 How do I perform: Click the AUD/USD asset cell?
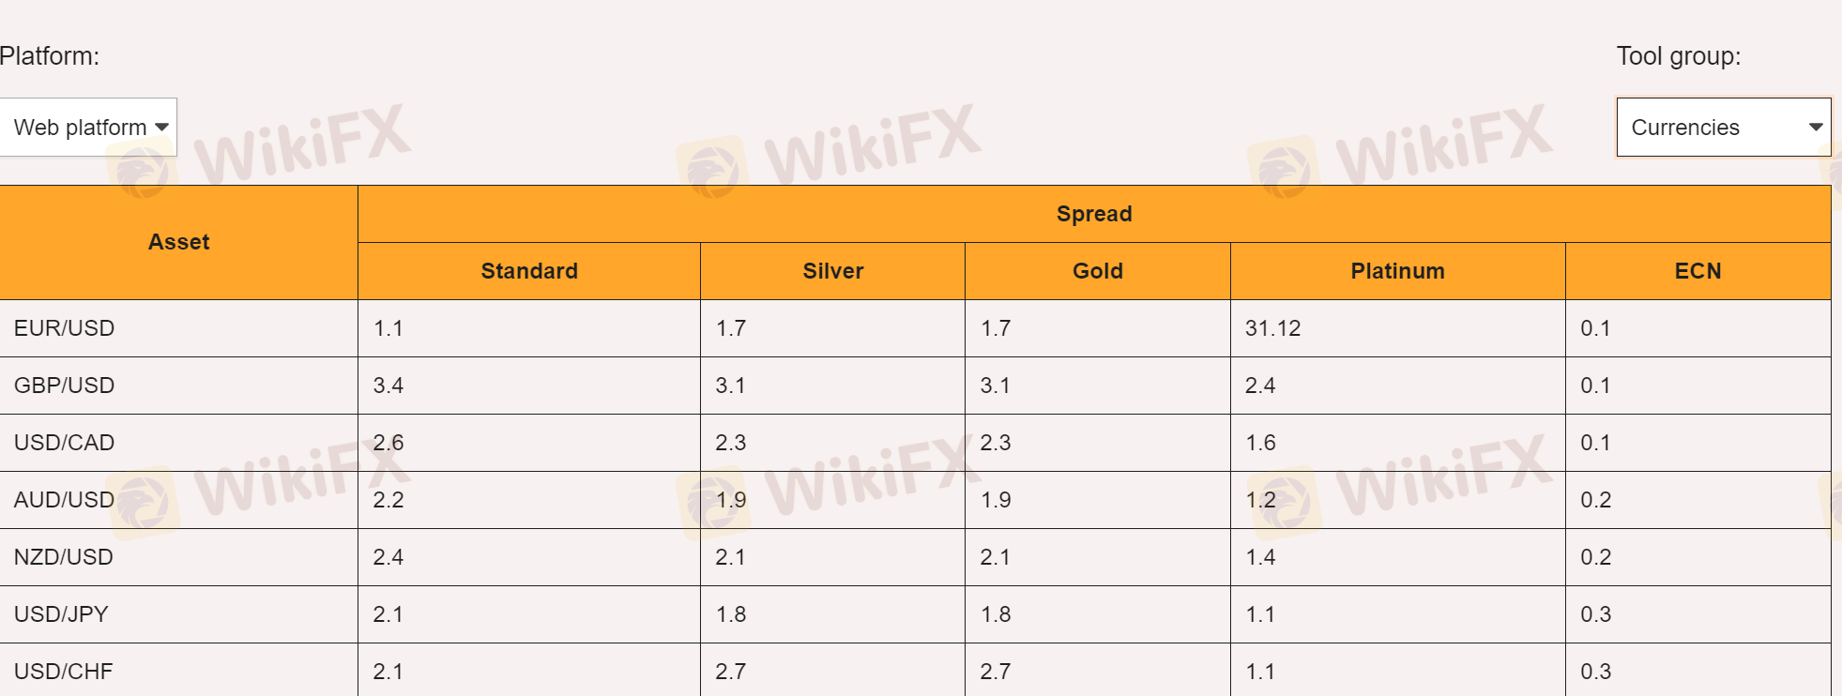(x=65, y=500)
